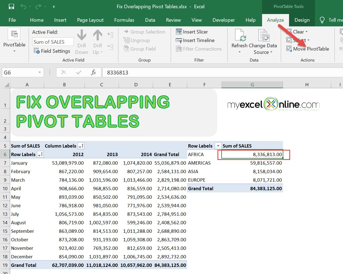Open the Column Labels filter dropdown
This screenshot has height=274, width=343.
click(81, 146)
